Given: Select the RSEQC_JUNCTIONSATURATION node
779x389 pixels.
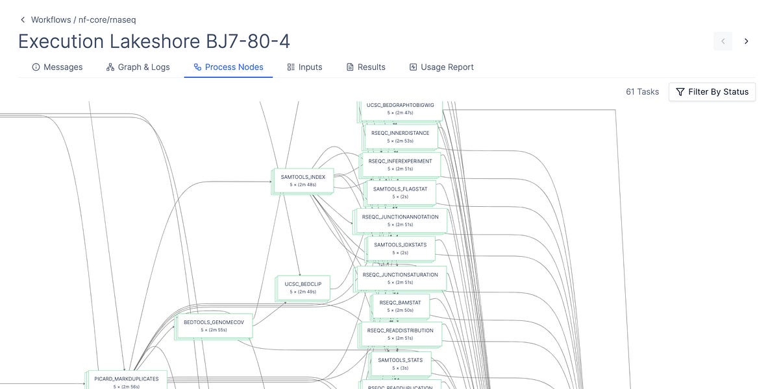Looking at the screenshot, I should [401, 278].
